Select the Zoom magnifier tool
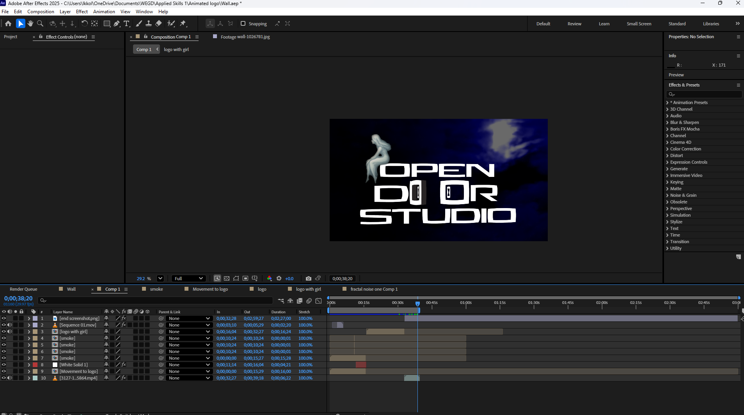Image resolution: width=744 pixels, height=415 pixels. coord(40,23)
